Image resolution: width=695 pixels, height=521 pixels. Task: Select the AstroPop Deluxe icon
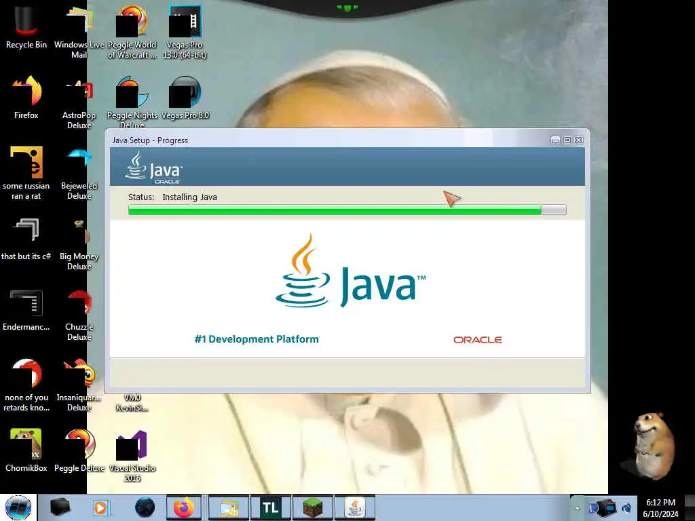(x=79, y=103)
